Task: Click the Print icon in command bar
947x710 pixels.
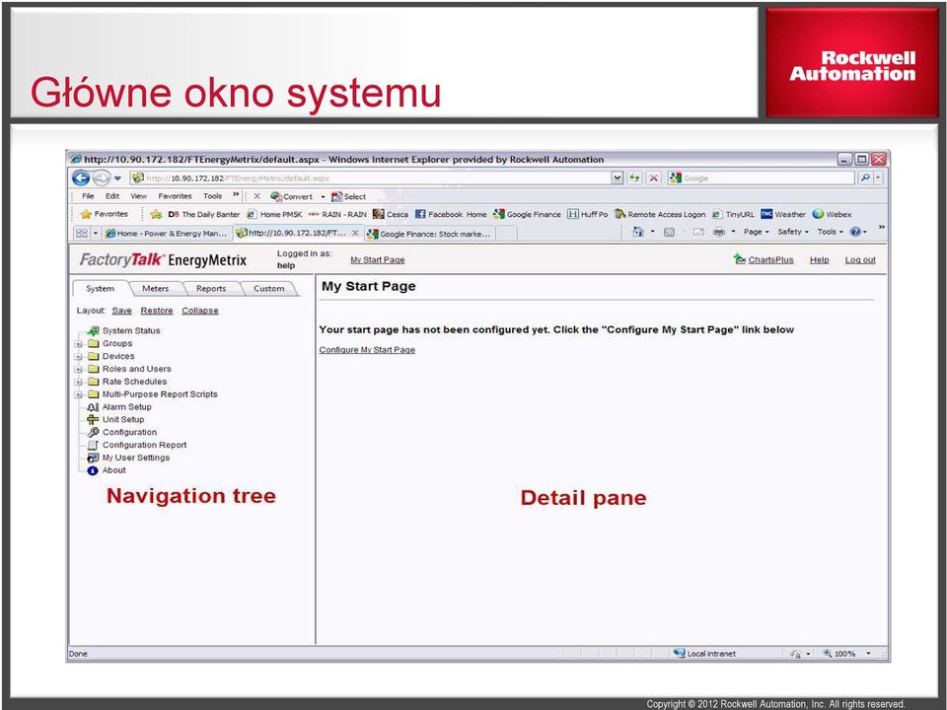Action: (719, 232)
